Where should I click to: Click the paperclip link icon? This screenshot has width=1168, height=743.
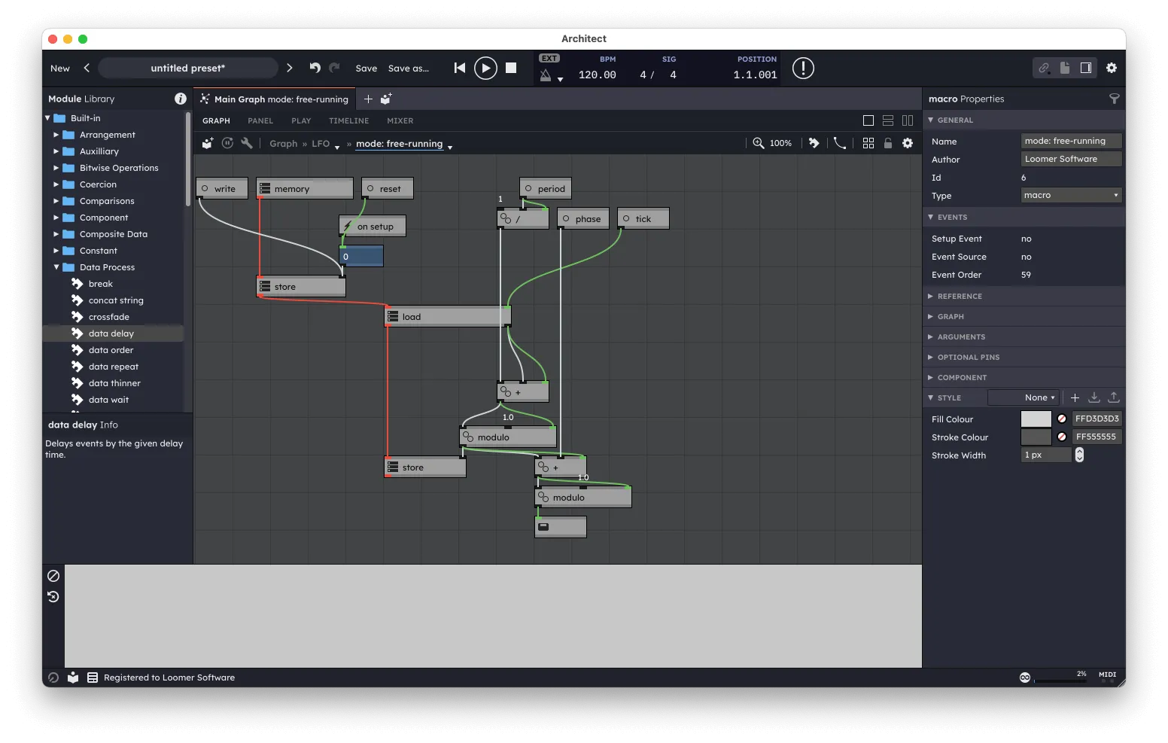[1044, 68]
